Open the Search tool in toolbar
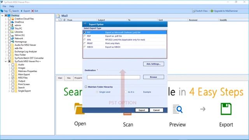 pos(14,11)
